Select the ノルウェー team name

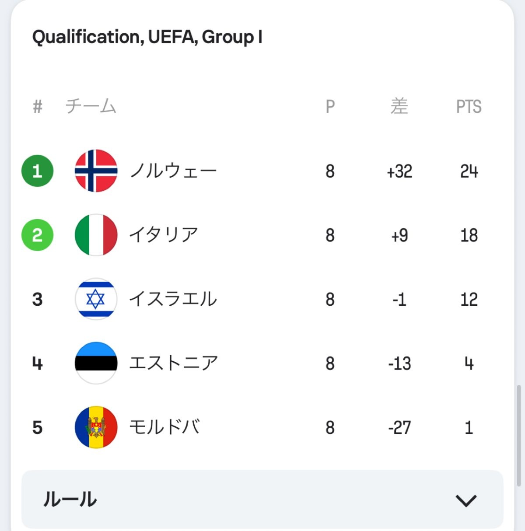173,171
